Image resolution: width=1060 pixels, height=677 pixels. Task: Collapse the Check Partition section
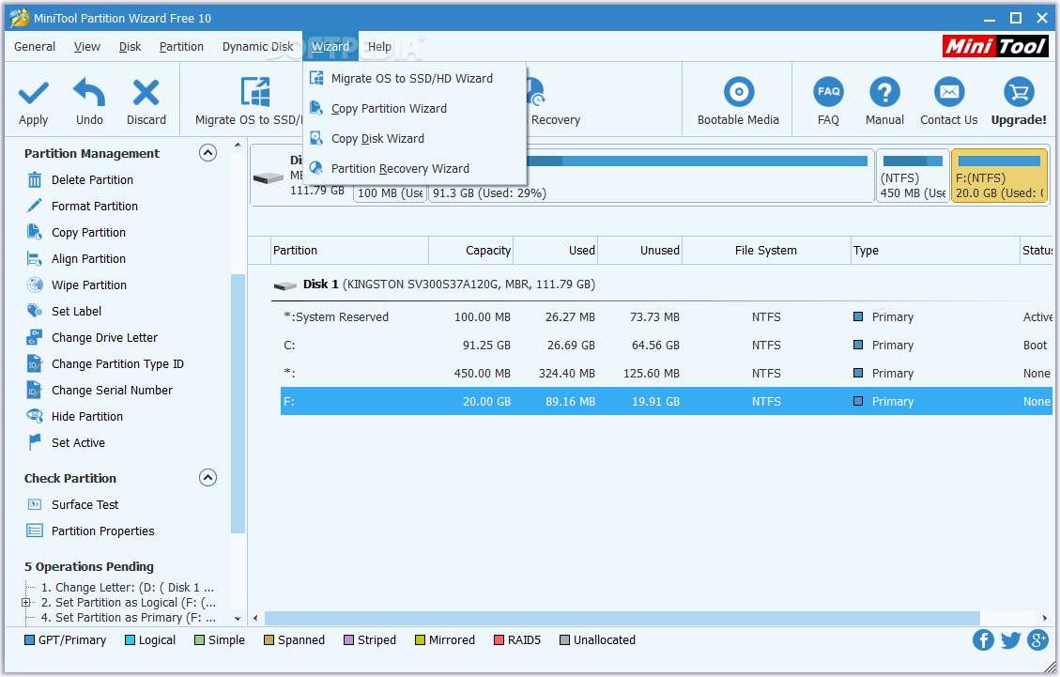[x=207, y=478]
